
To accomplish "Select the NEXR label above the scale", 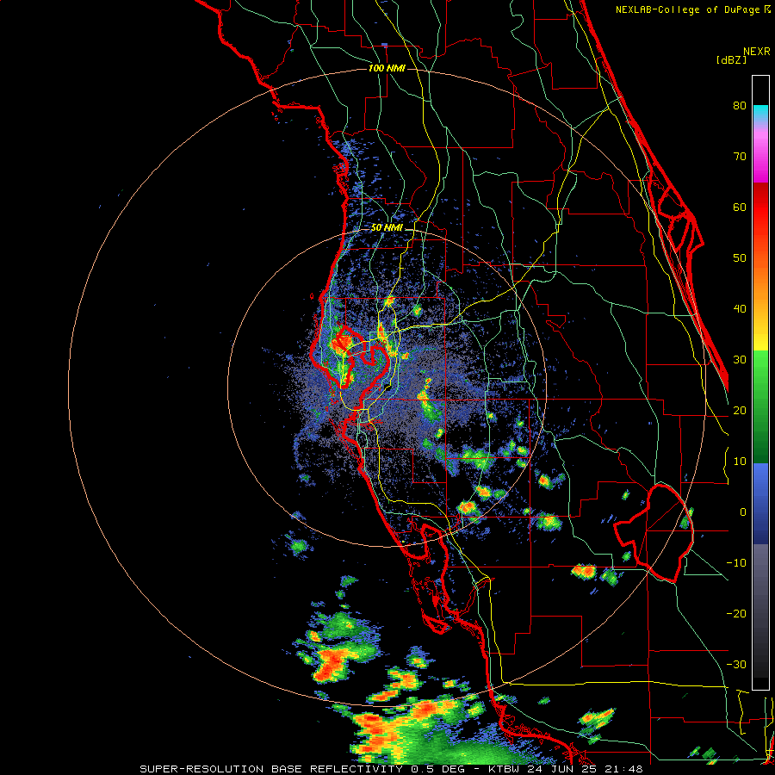I will (x=756, y=51).
